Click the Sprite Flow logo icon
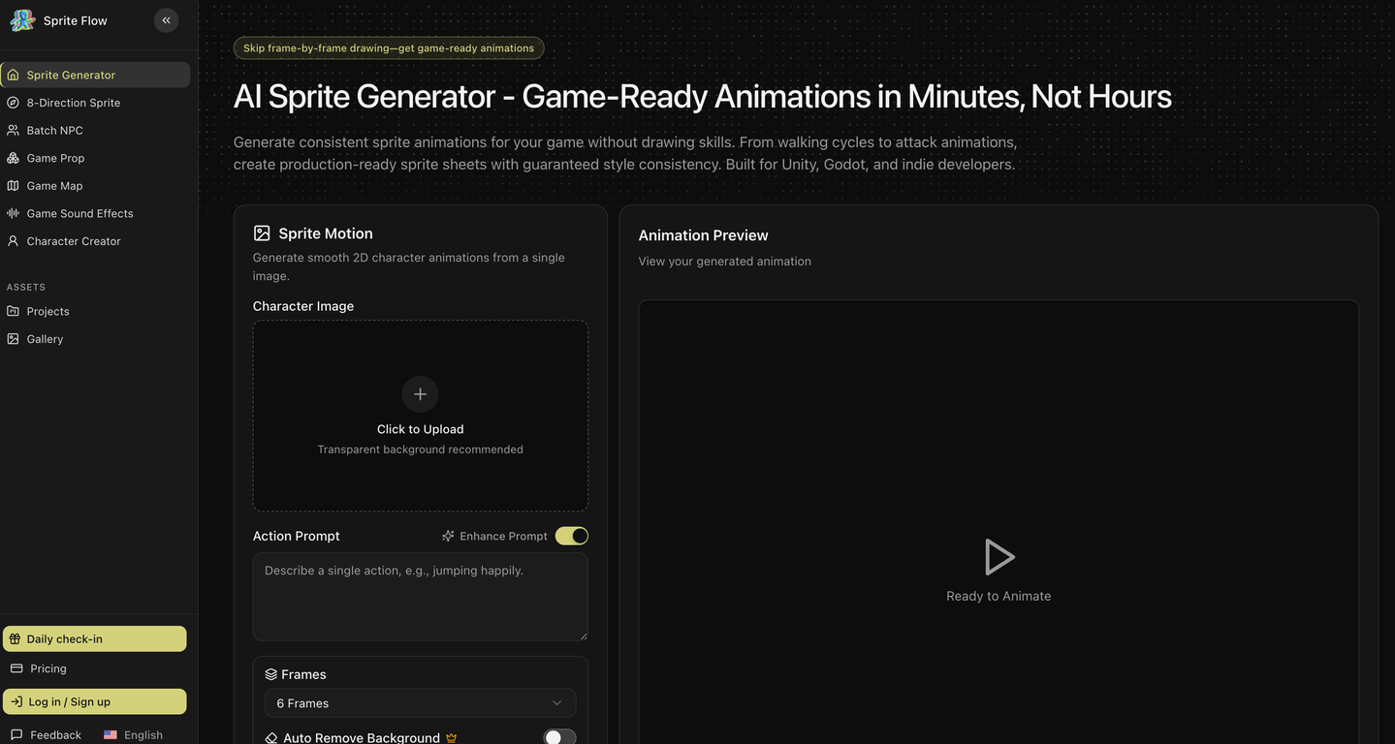 click(22, 20)
